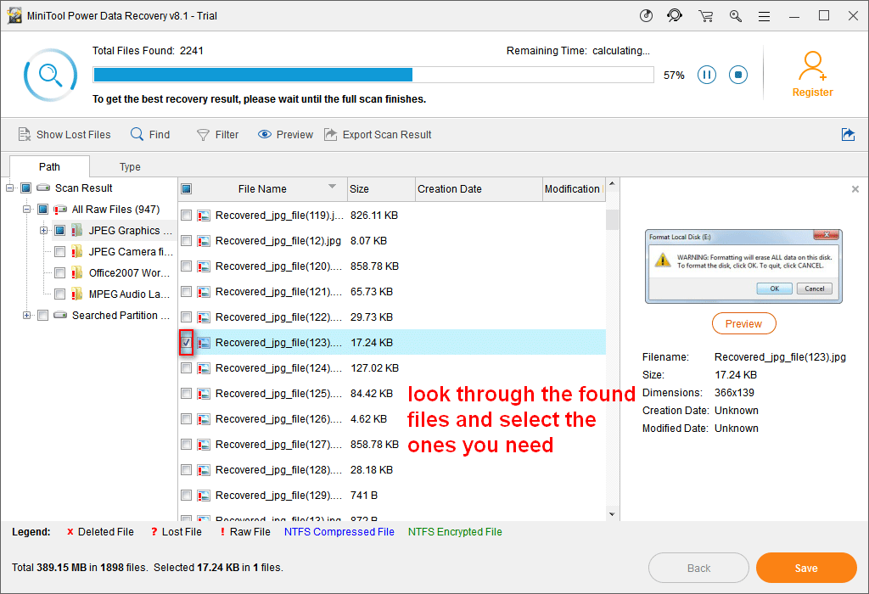
Task: Expand the Searched Partition node
Action: 25,315
